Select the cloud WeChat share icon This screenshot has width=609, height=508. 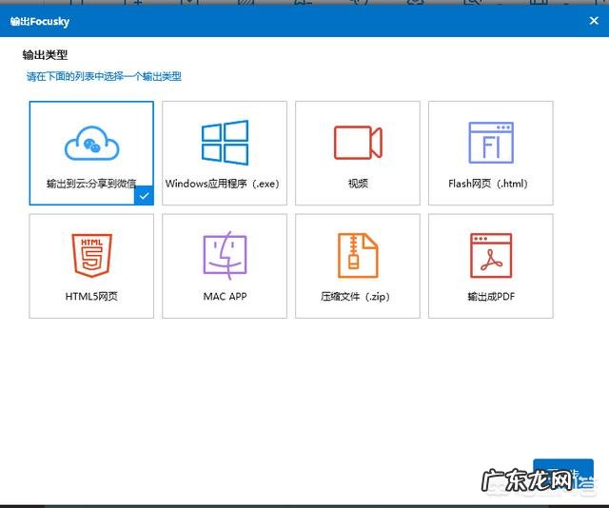coord(91,144)
